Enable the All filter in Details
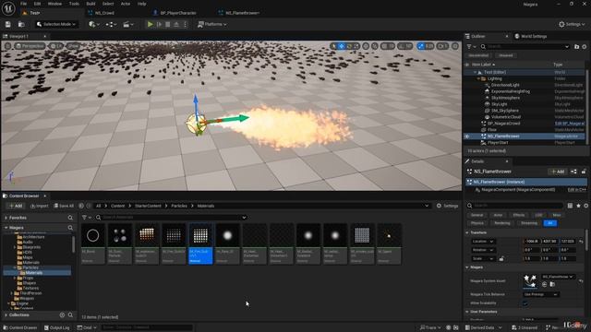Image resolution: width=591 pixels, height=332 pixels. pyautogui.click(x=550, y=223)
